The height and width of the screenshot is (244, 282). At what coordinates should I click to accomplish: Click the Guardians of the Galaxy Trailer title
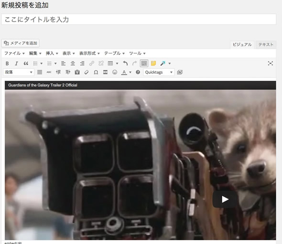coord(43,85)
